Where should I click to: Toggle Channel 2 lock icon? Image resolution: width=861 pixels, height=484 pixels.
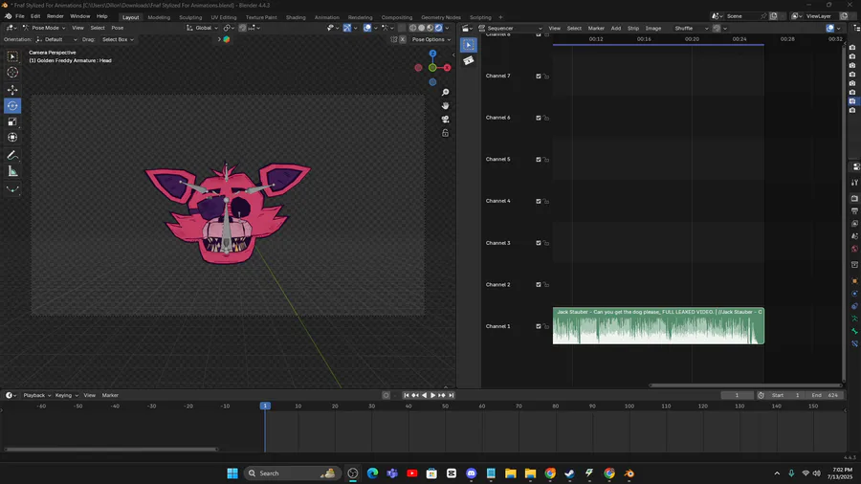(546, 285)
